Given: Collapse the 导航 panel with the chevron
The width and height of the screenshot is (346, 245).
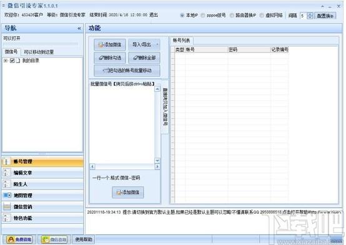Looking at the screenshot, I should point(79,28).
